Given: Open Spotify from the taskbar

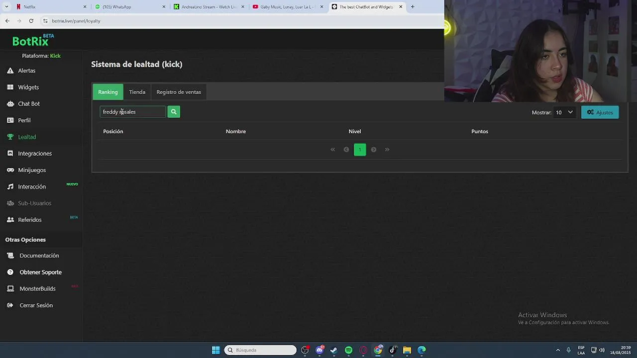Looking at the screenshot, I should (x=348, y=350).
